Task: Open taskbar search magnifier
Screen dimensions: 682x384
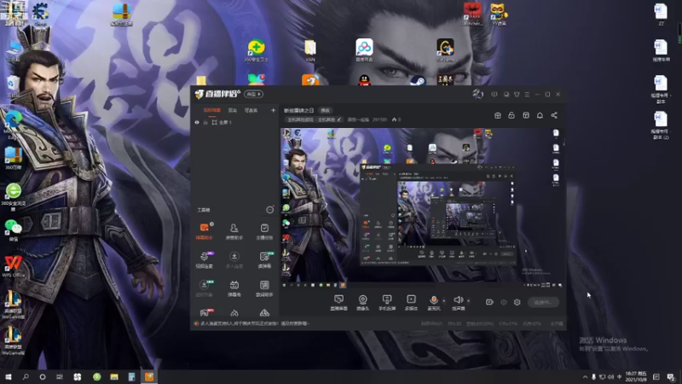Action: 26,376
